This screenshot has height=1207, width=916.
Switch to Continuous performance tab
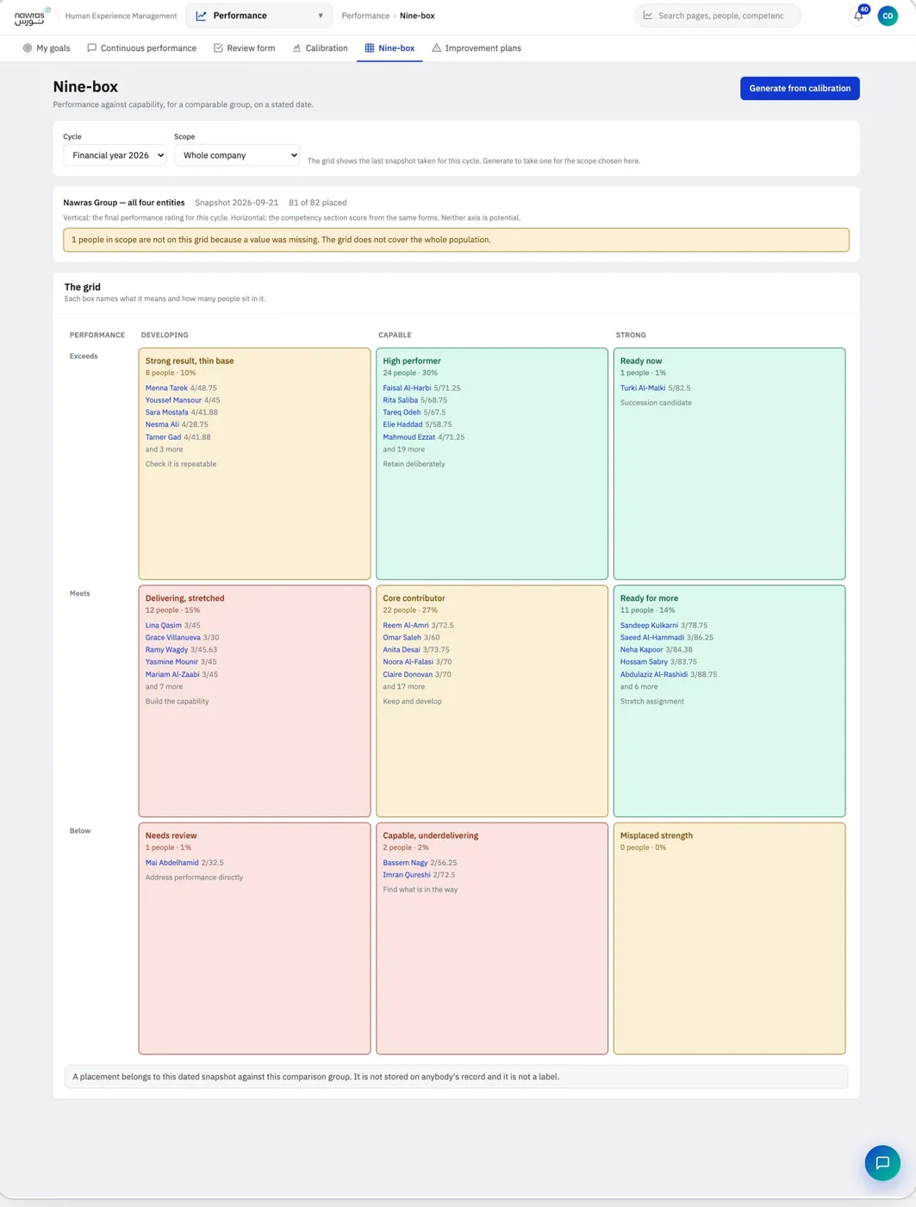(x=141, y=48)
